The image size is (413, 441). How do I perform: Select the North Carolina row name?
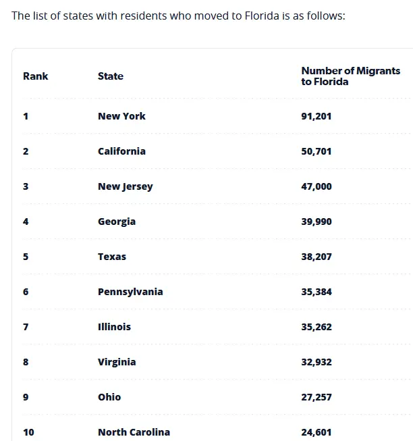134,432
